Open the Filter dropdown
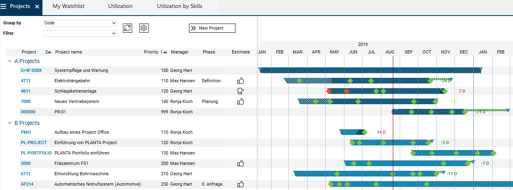Viewport: 513px width, 190px height. (x=80, y=34)
